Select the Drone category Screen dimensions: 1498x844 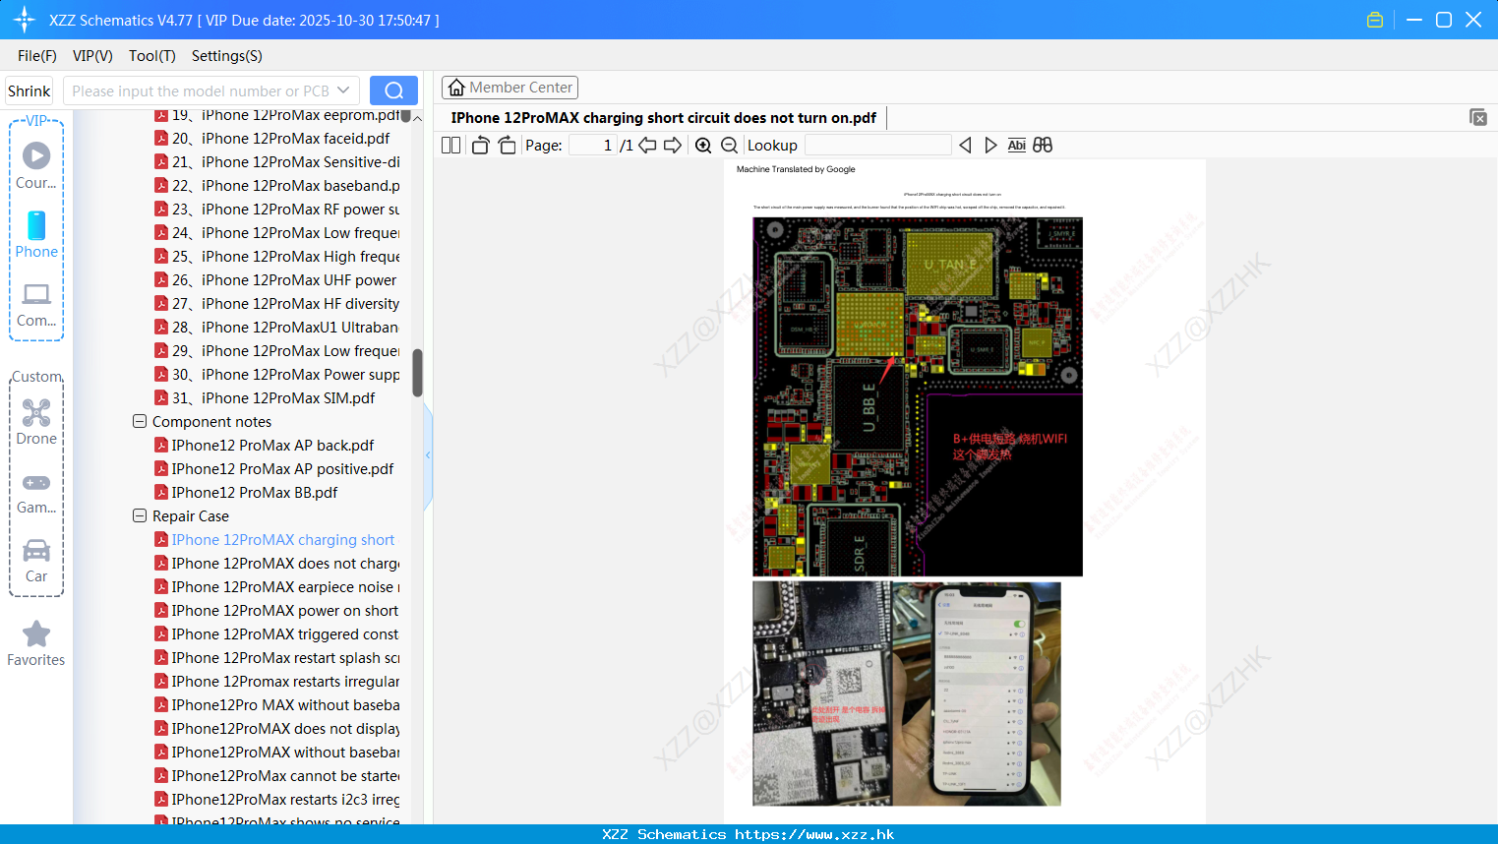coord(36,421)
